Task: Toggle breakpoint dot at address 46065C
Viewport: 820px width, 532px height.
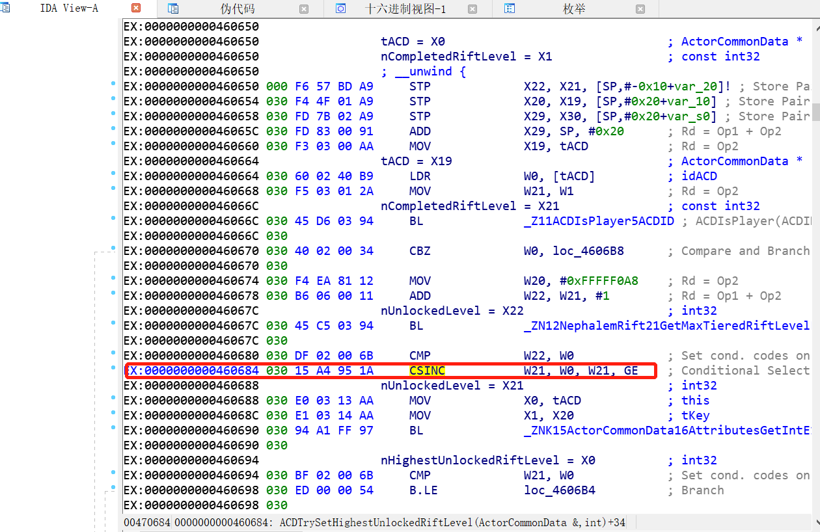Action: (113, 129)
